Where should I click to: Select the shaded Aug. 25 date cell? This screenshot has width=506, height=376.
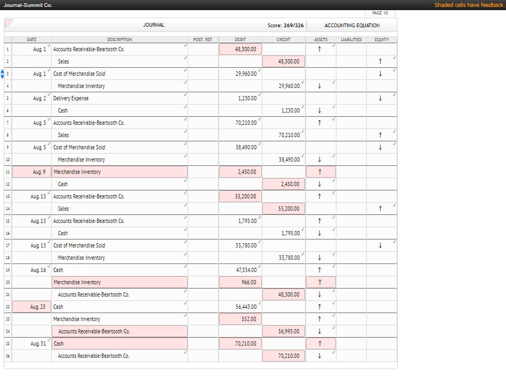[x=31, y=307]
